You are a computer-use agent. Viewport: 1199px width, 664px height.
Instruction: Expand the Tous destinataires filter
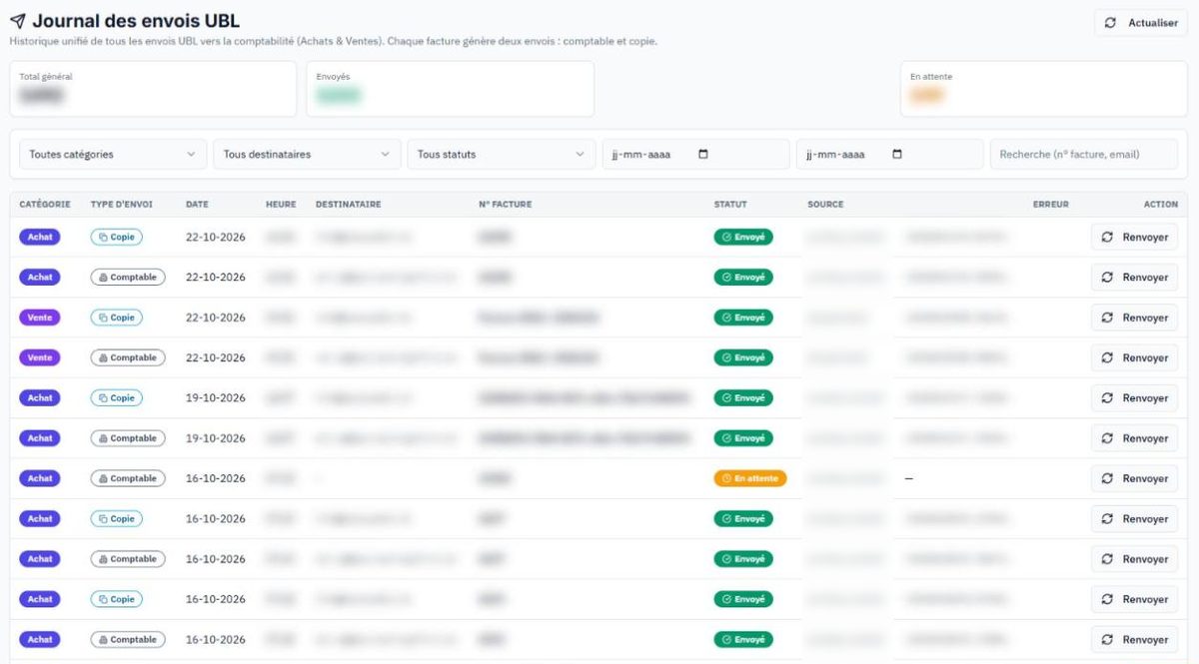(307, 154)
